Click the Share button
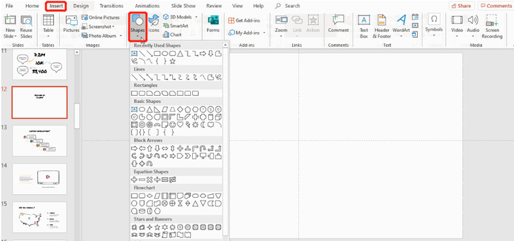Image resolution: width=514 pixels, height=241 pixels. (x=461, y=6)
